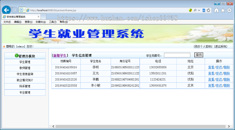The image size is (235, 130).
Task: Open browser settings gear icon
Action: 229,10
